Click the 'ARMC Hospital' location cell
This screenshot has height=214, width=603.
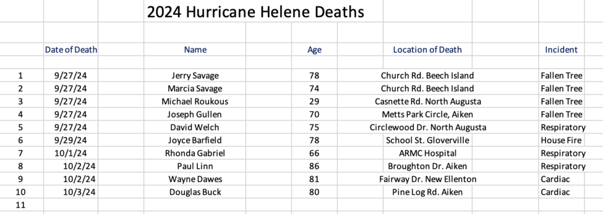428,153
